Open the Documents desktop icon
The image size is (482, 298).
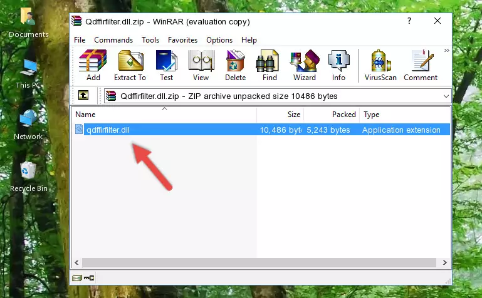tap(28, 23)
